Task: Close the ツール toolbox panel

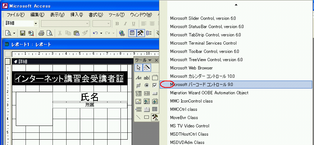Action: (x=156, y=60)
